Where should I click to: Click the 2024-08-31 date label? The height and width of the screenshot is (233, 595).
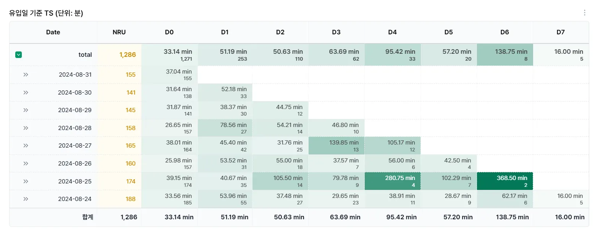point(75,75)
